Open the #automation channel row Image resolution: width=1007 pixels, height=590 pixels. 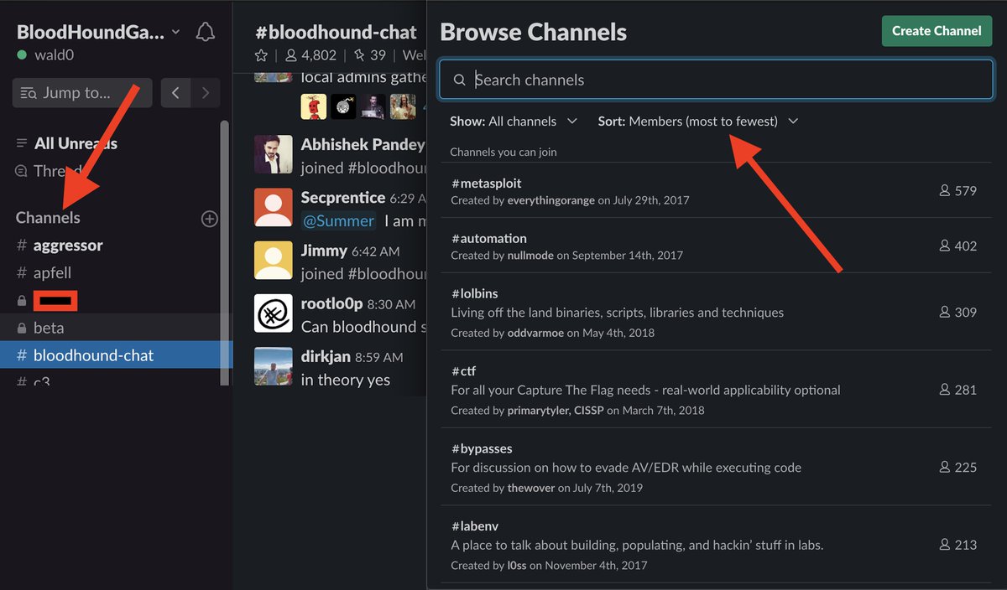[717, 246]
